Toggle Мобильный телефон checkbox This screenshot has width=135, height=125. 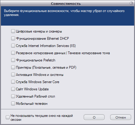coord(13,104)
